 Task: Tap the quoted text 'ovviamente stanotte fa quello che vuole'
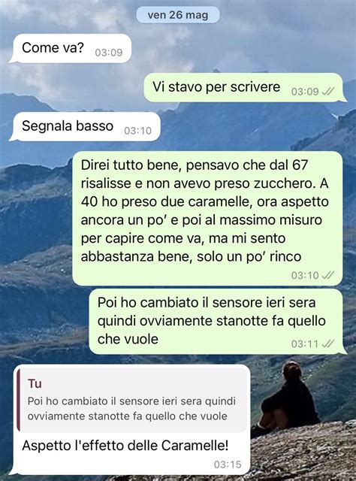[128, 416]
